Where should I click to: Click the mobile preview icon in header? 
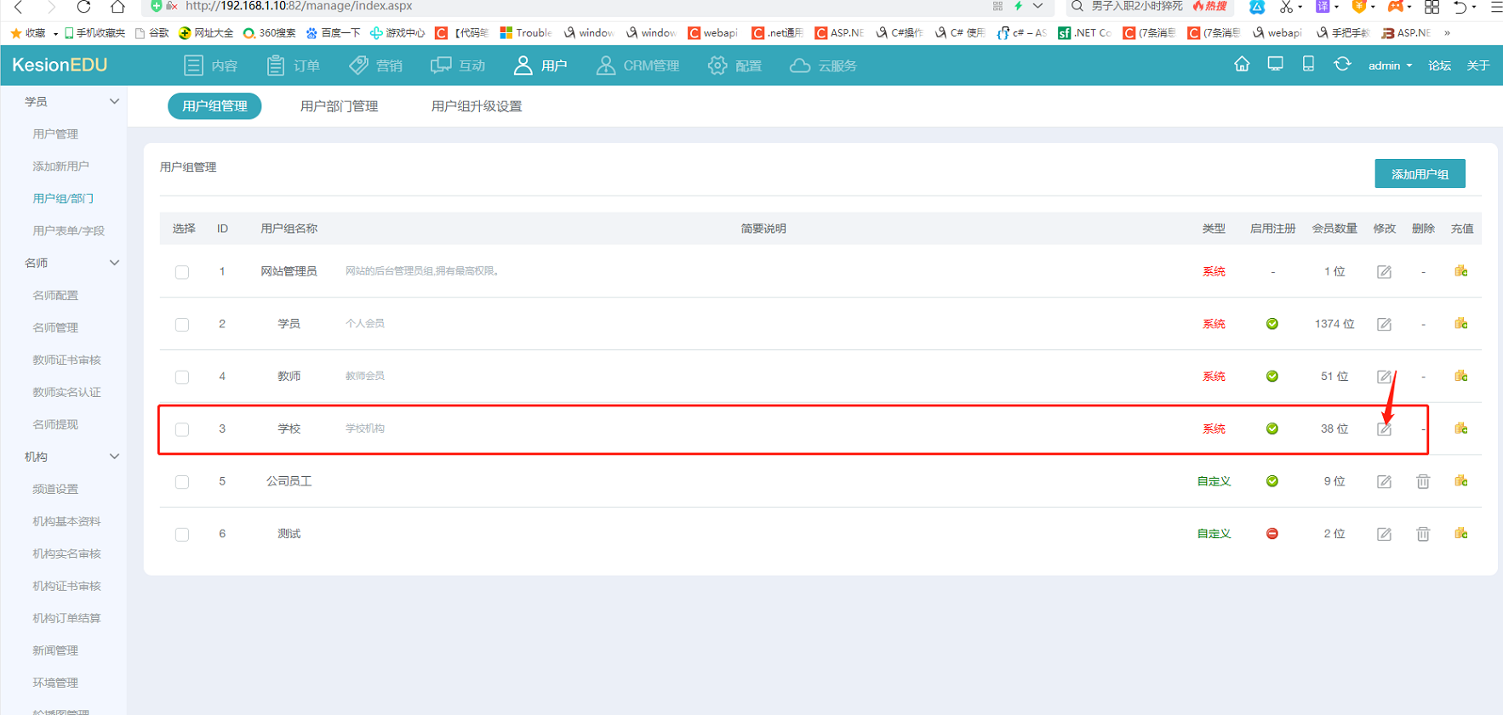tap(1308, 65)
